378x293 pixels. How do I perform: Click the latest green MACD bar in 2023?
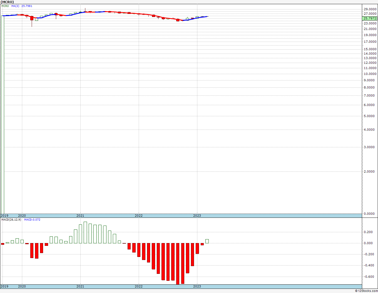coord(207,241)
